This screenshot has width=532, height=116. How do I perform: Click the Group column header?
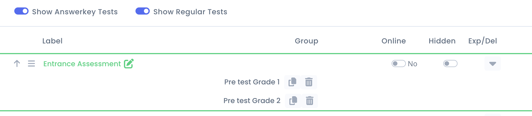[x=306, y=41]
